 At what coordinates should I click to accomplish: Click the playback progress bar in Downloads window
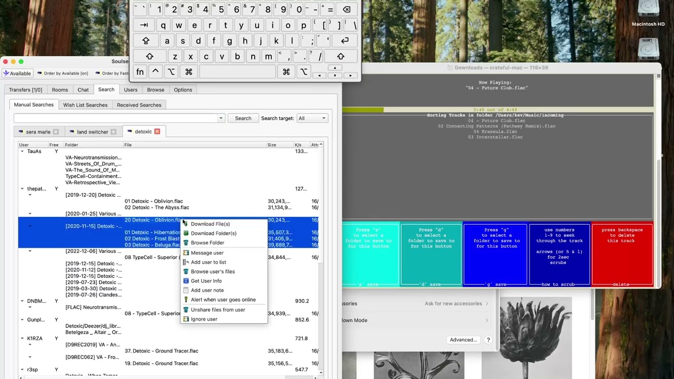click(x=498, y=109)
